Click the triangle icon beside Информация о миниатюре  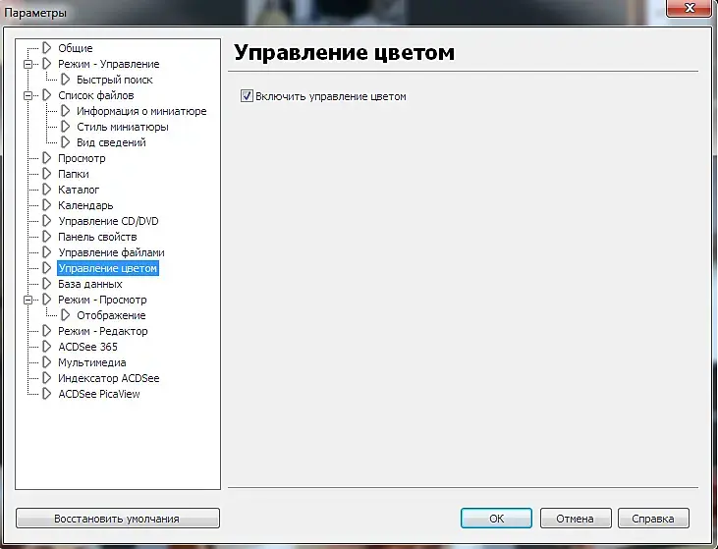click(x=66, y=111)
